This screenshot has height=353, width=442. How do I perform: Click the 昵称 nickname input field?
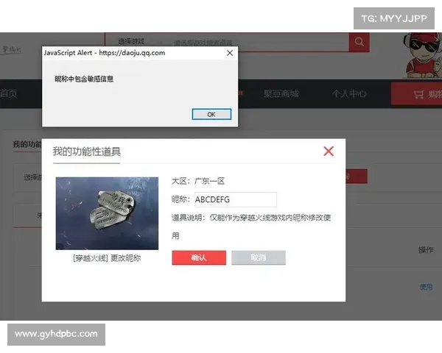pyautogui.click(x=234, y=200)
